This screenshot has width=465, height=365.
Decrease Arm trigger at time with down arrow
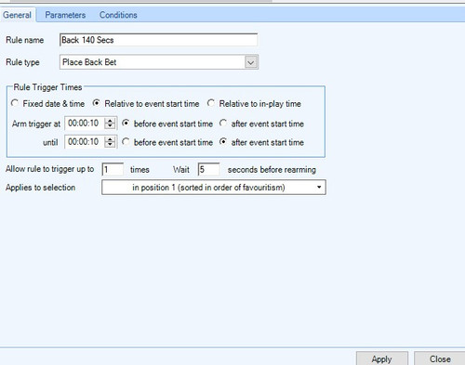pos(110,126)
